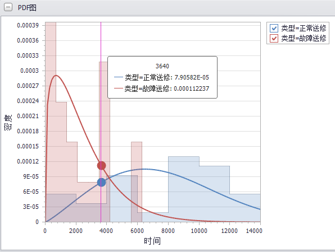The height and width of the screenshot is (252, 335).
Task: Click the red data point on the curve
Action: [101, 165]
